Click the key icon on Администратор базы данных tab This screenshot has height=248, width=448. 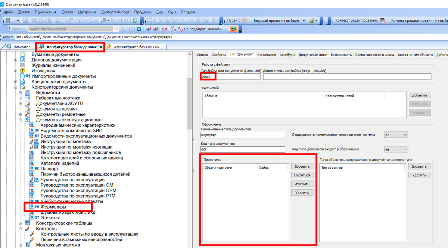click(x=109, y=47)
